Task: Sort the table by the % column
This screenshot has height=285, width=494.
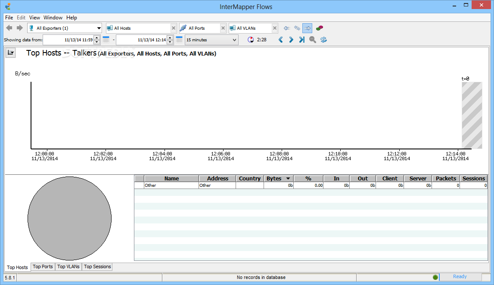Action: click(x=308, y=179)
